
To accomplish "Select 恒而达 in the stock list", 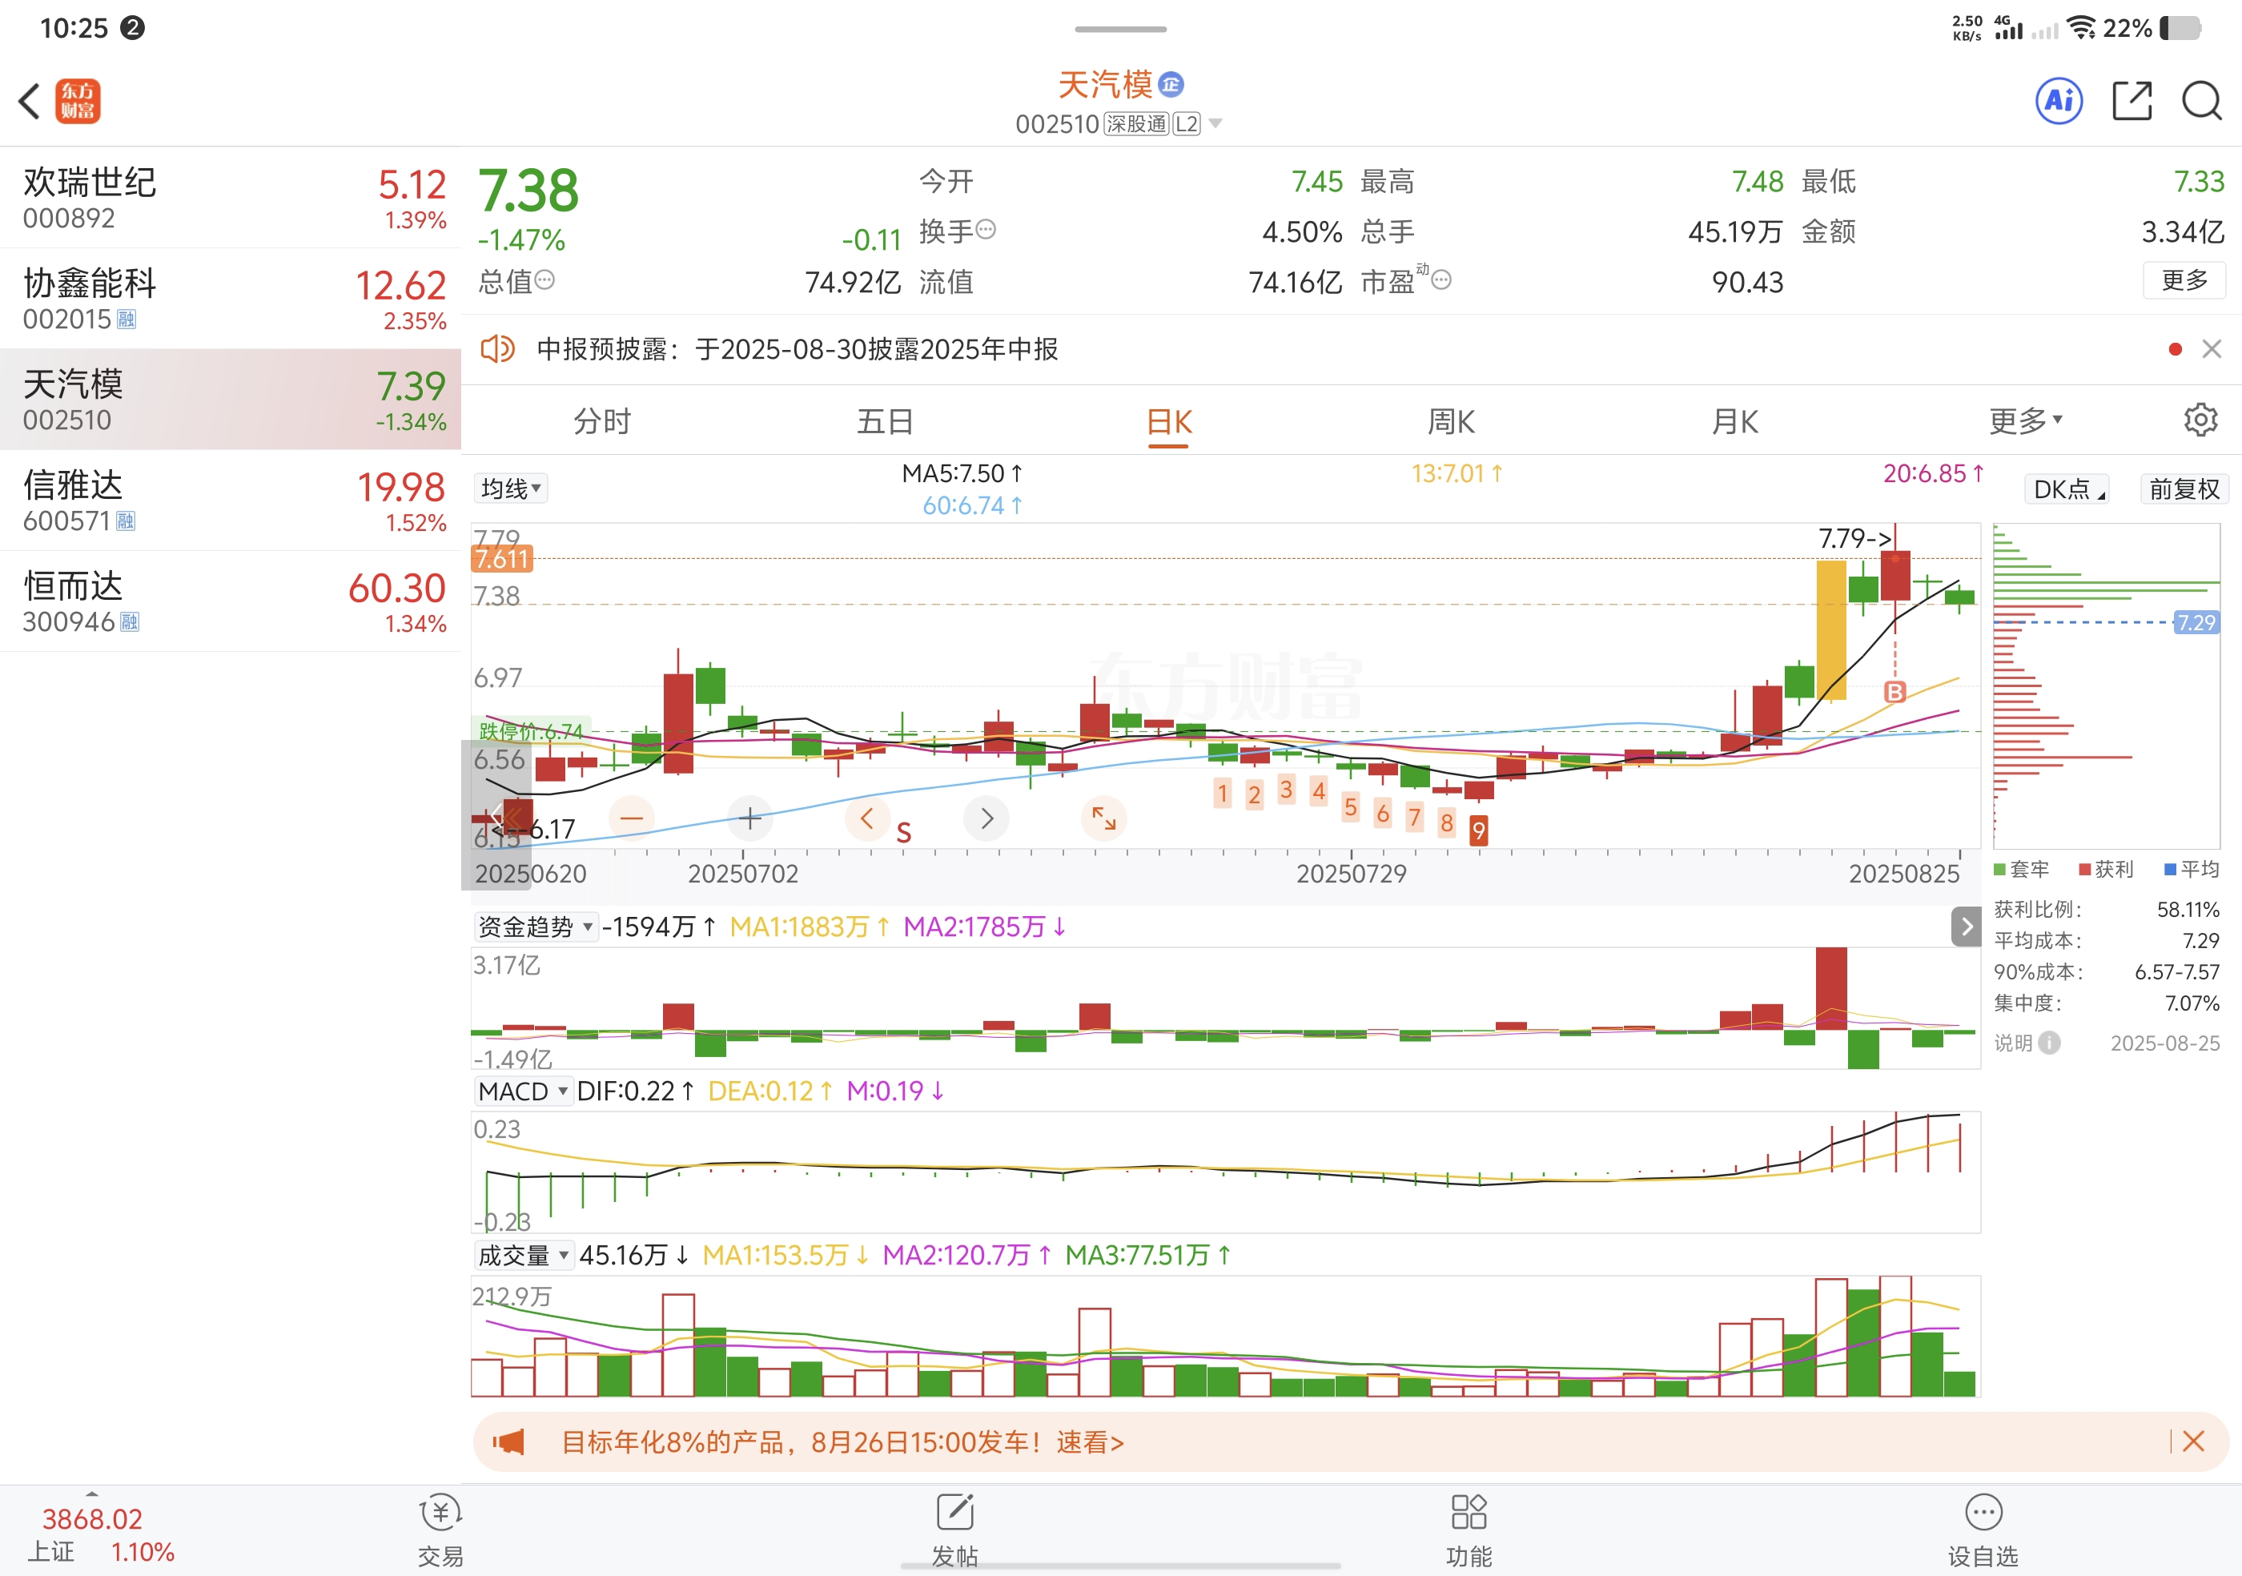I will point(231,601).
